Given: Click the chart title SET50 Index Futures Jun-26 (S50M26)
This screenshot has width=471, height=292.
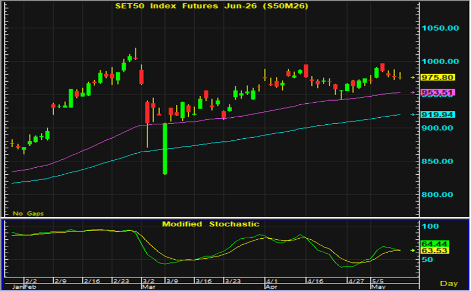Looking at the screenshot, I should [212, 6].
